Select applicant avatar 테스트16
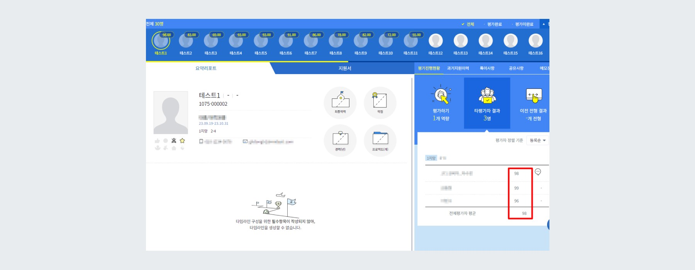Image resolution: width=695 pixels, height=270 pixels. [x=536, y=40]
